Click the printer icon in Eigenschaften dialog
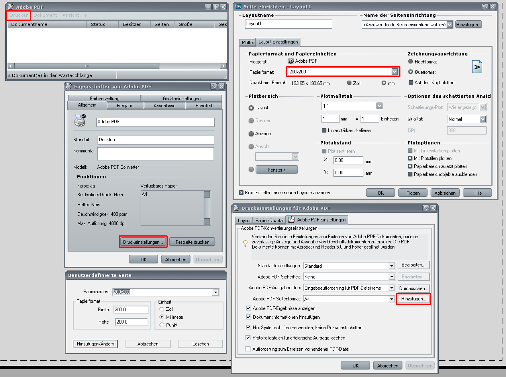 pyautogui.click(x=80, y=120)
